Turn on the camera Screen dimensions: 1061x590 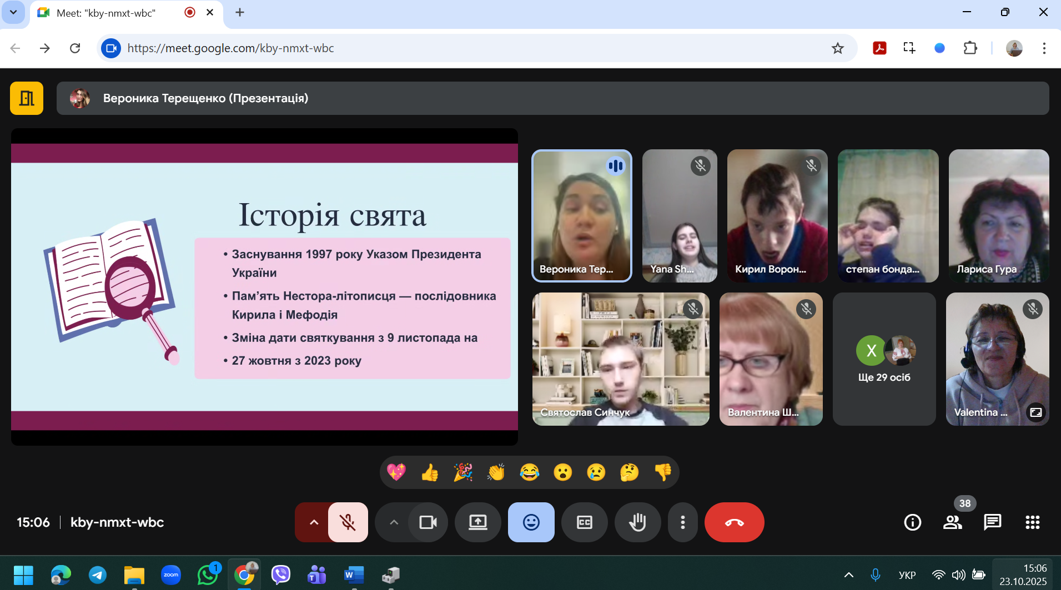click(428, 522)
